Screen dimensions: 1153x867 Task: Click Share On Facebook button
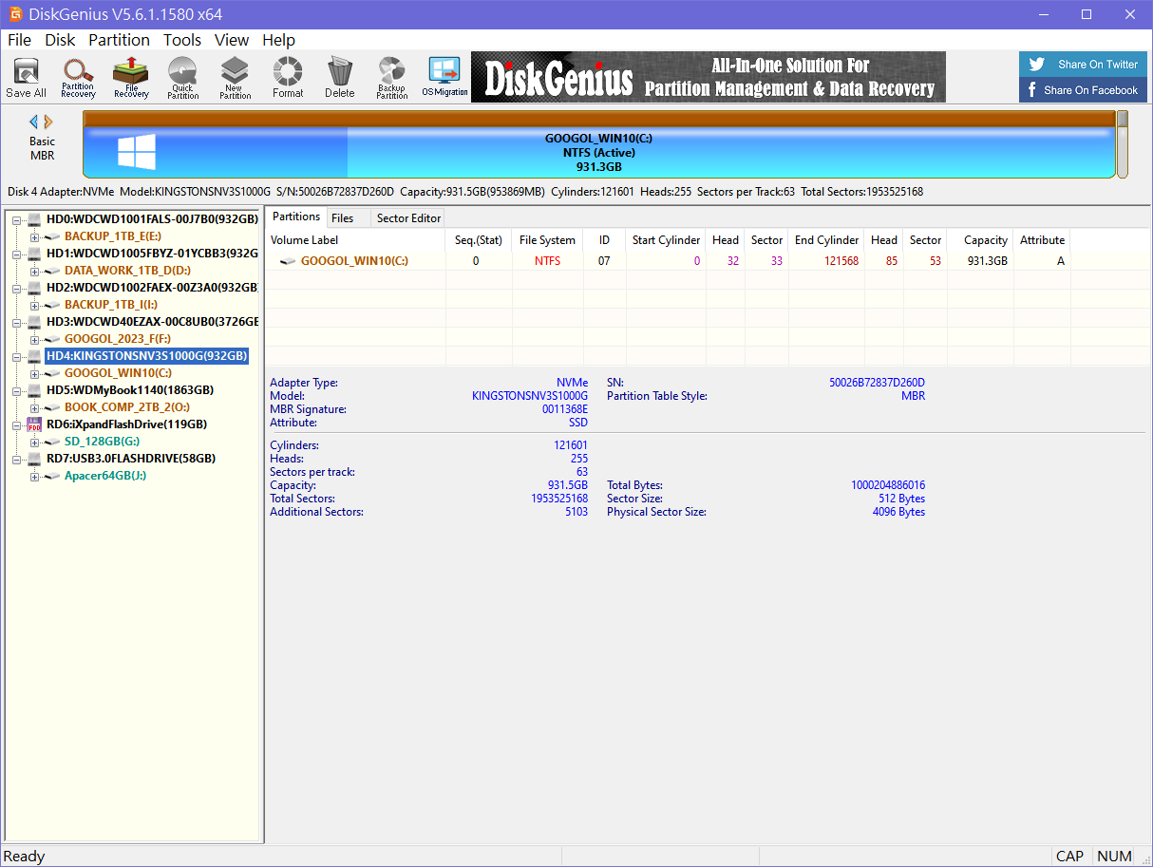1083,90
